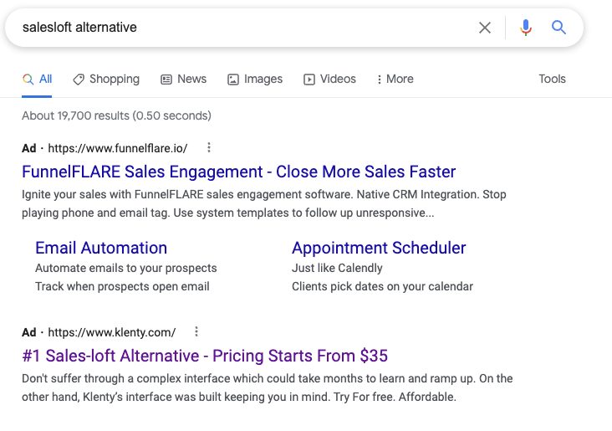Screen dimensions: 612x431
Task: Click the blue magnifier search button
Action: (559, 28)
